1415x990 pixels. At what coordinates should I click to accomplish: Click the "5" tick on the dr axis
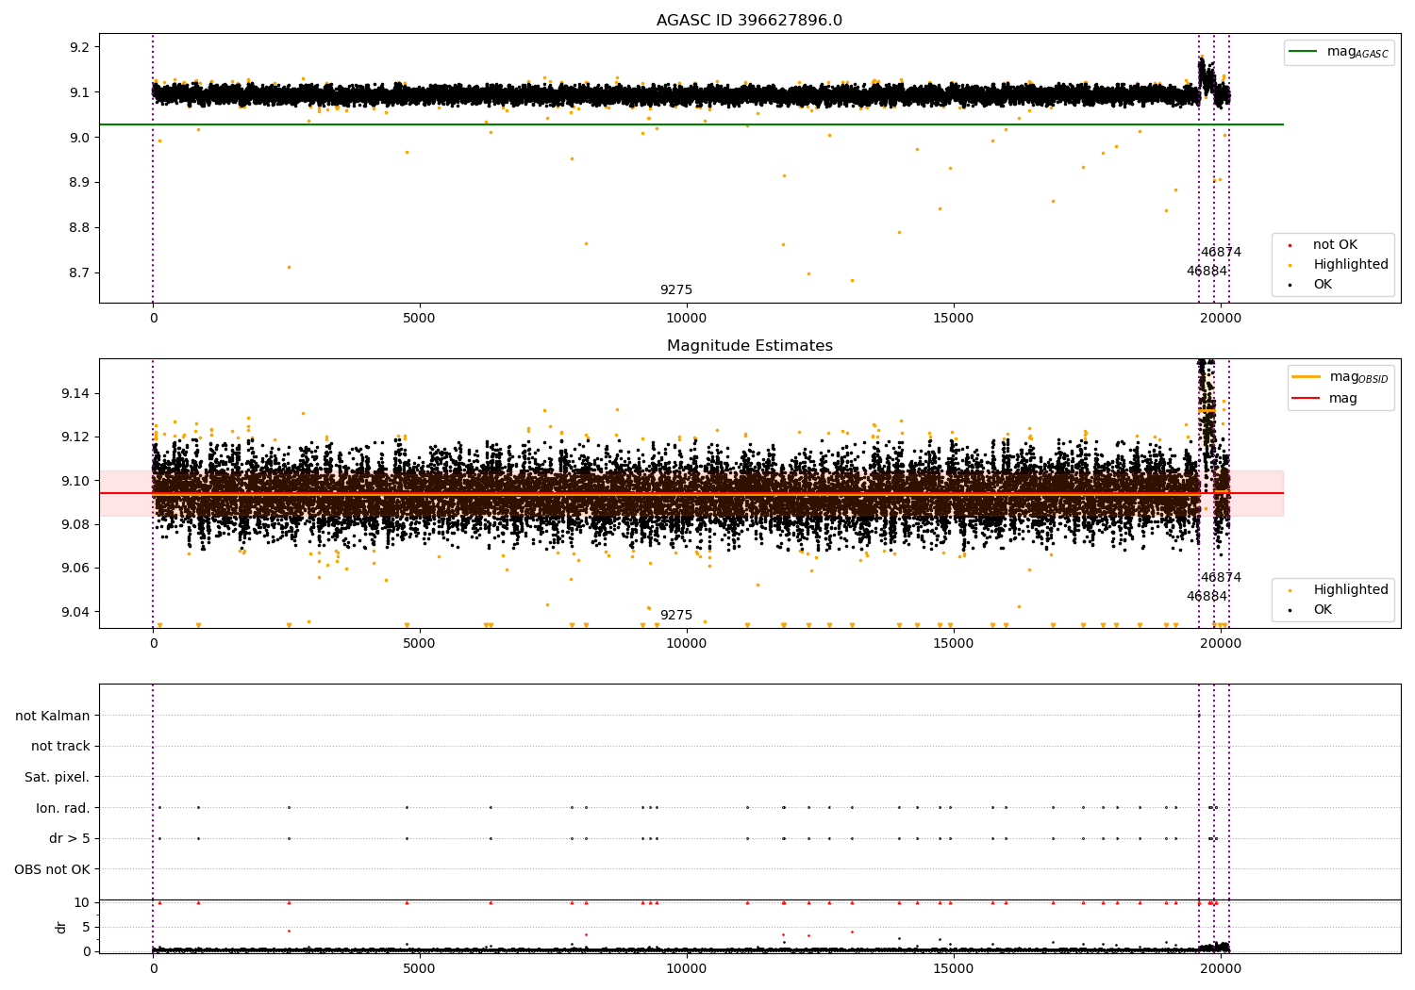coord(87,928)
